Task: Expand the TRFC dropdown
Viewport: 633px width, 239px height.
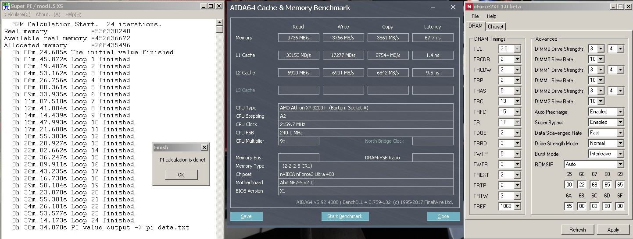Action: coord(517,112)
